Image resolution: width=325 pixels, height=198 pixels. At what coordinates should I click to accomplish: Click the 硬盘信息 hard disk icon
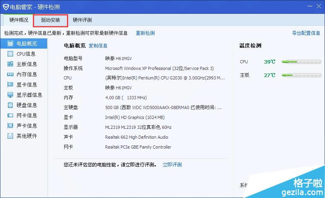[10, 105]
